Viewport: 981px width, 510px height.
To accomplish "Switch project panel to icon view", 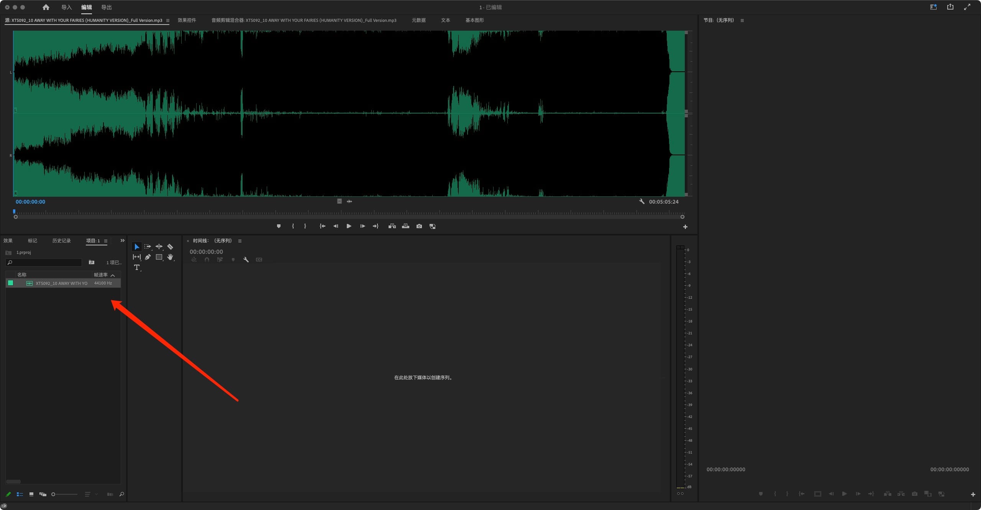I will [31, 494].
